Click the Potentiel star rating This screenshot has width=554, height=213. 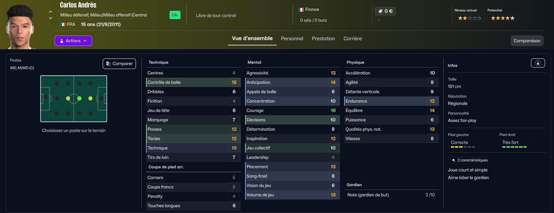point(503,18)
